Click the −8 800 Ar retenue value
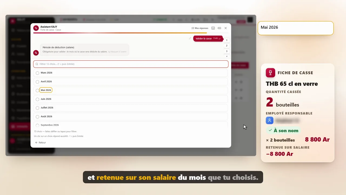This screenshot has width=346, height=195. click(x=280, y=154)
